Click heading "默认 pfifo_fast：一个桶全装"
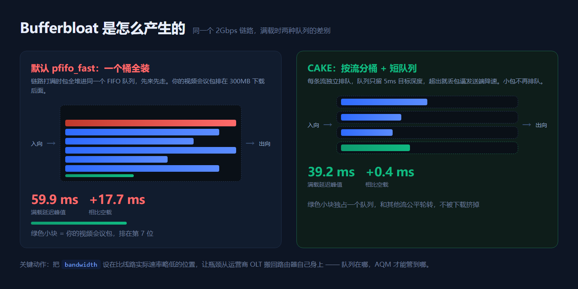 coord(90,69)
